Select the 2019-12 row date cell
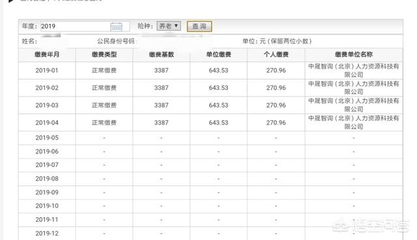 [47, 233]
